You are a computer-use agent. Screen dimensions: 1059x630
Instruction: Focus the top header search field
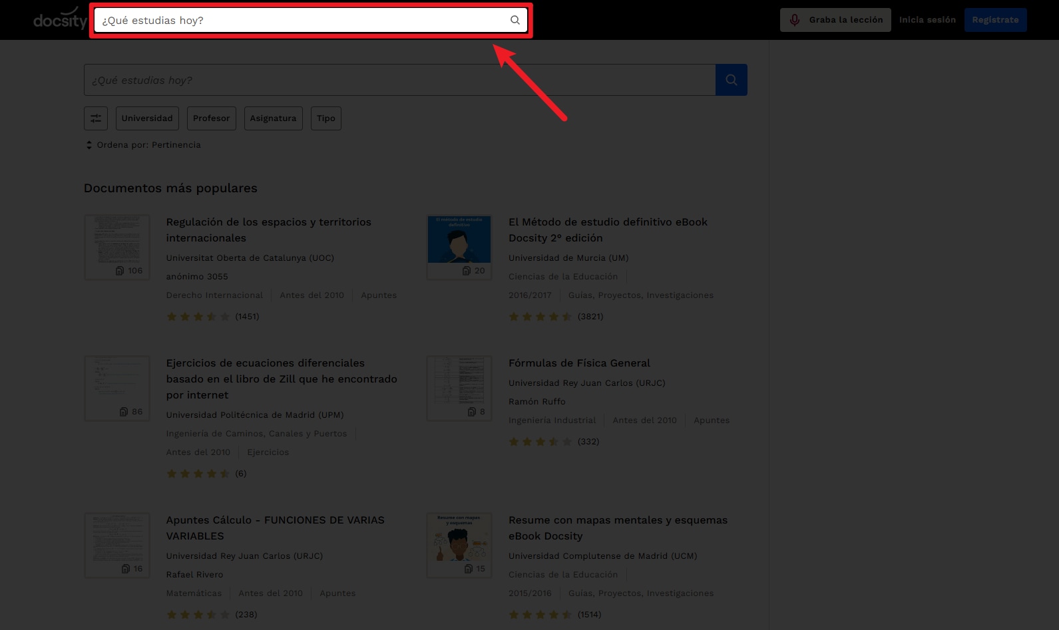click(311, 20)
